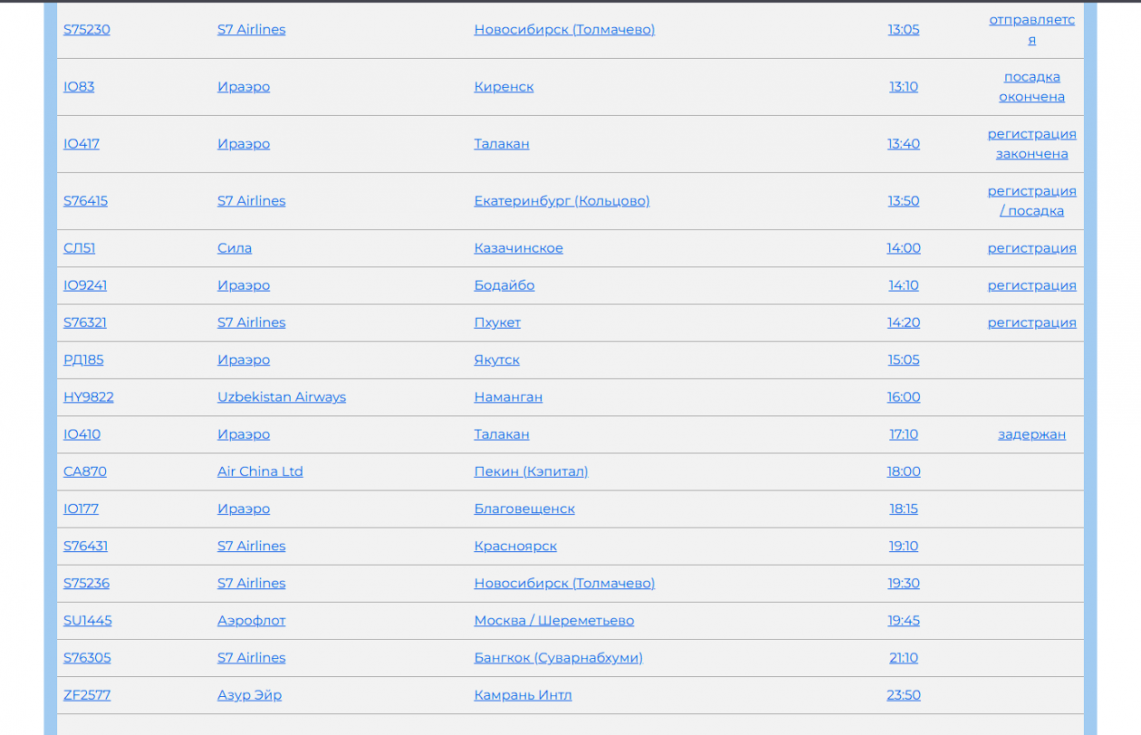Click the посадка окончена status
The image size is (1141, 735).
[1031, 87]
